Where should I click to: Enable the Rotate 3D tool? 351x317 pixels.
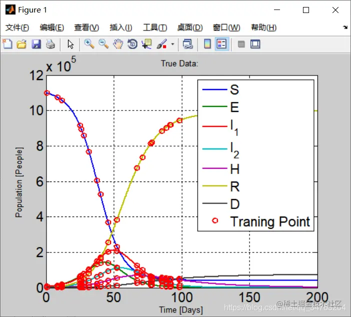(132, 44)
